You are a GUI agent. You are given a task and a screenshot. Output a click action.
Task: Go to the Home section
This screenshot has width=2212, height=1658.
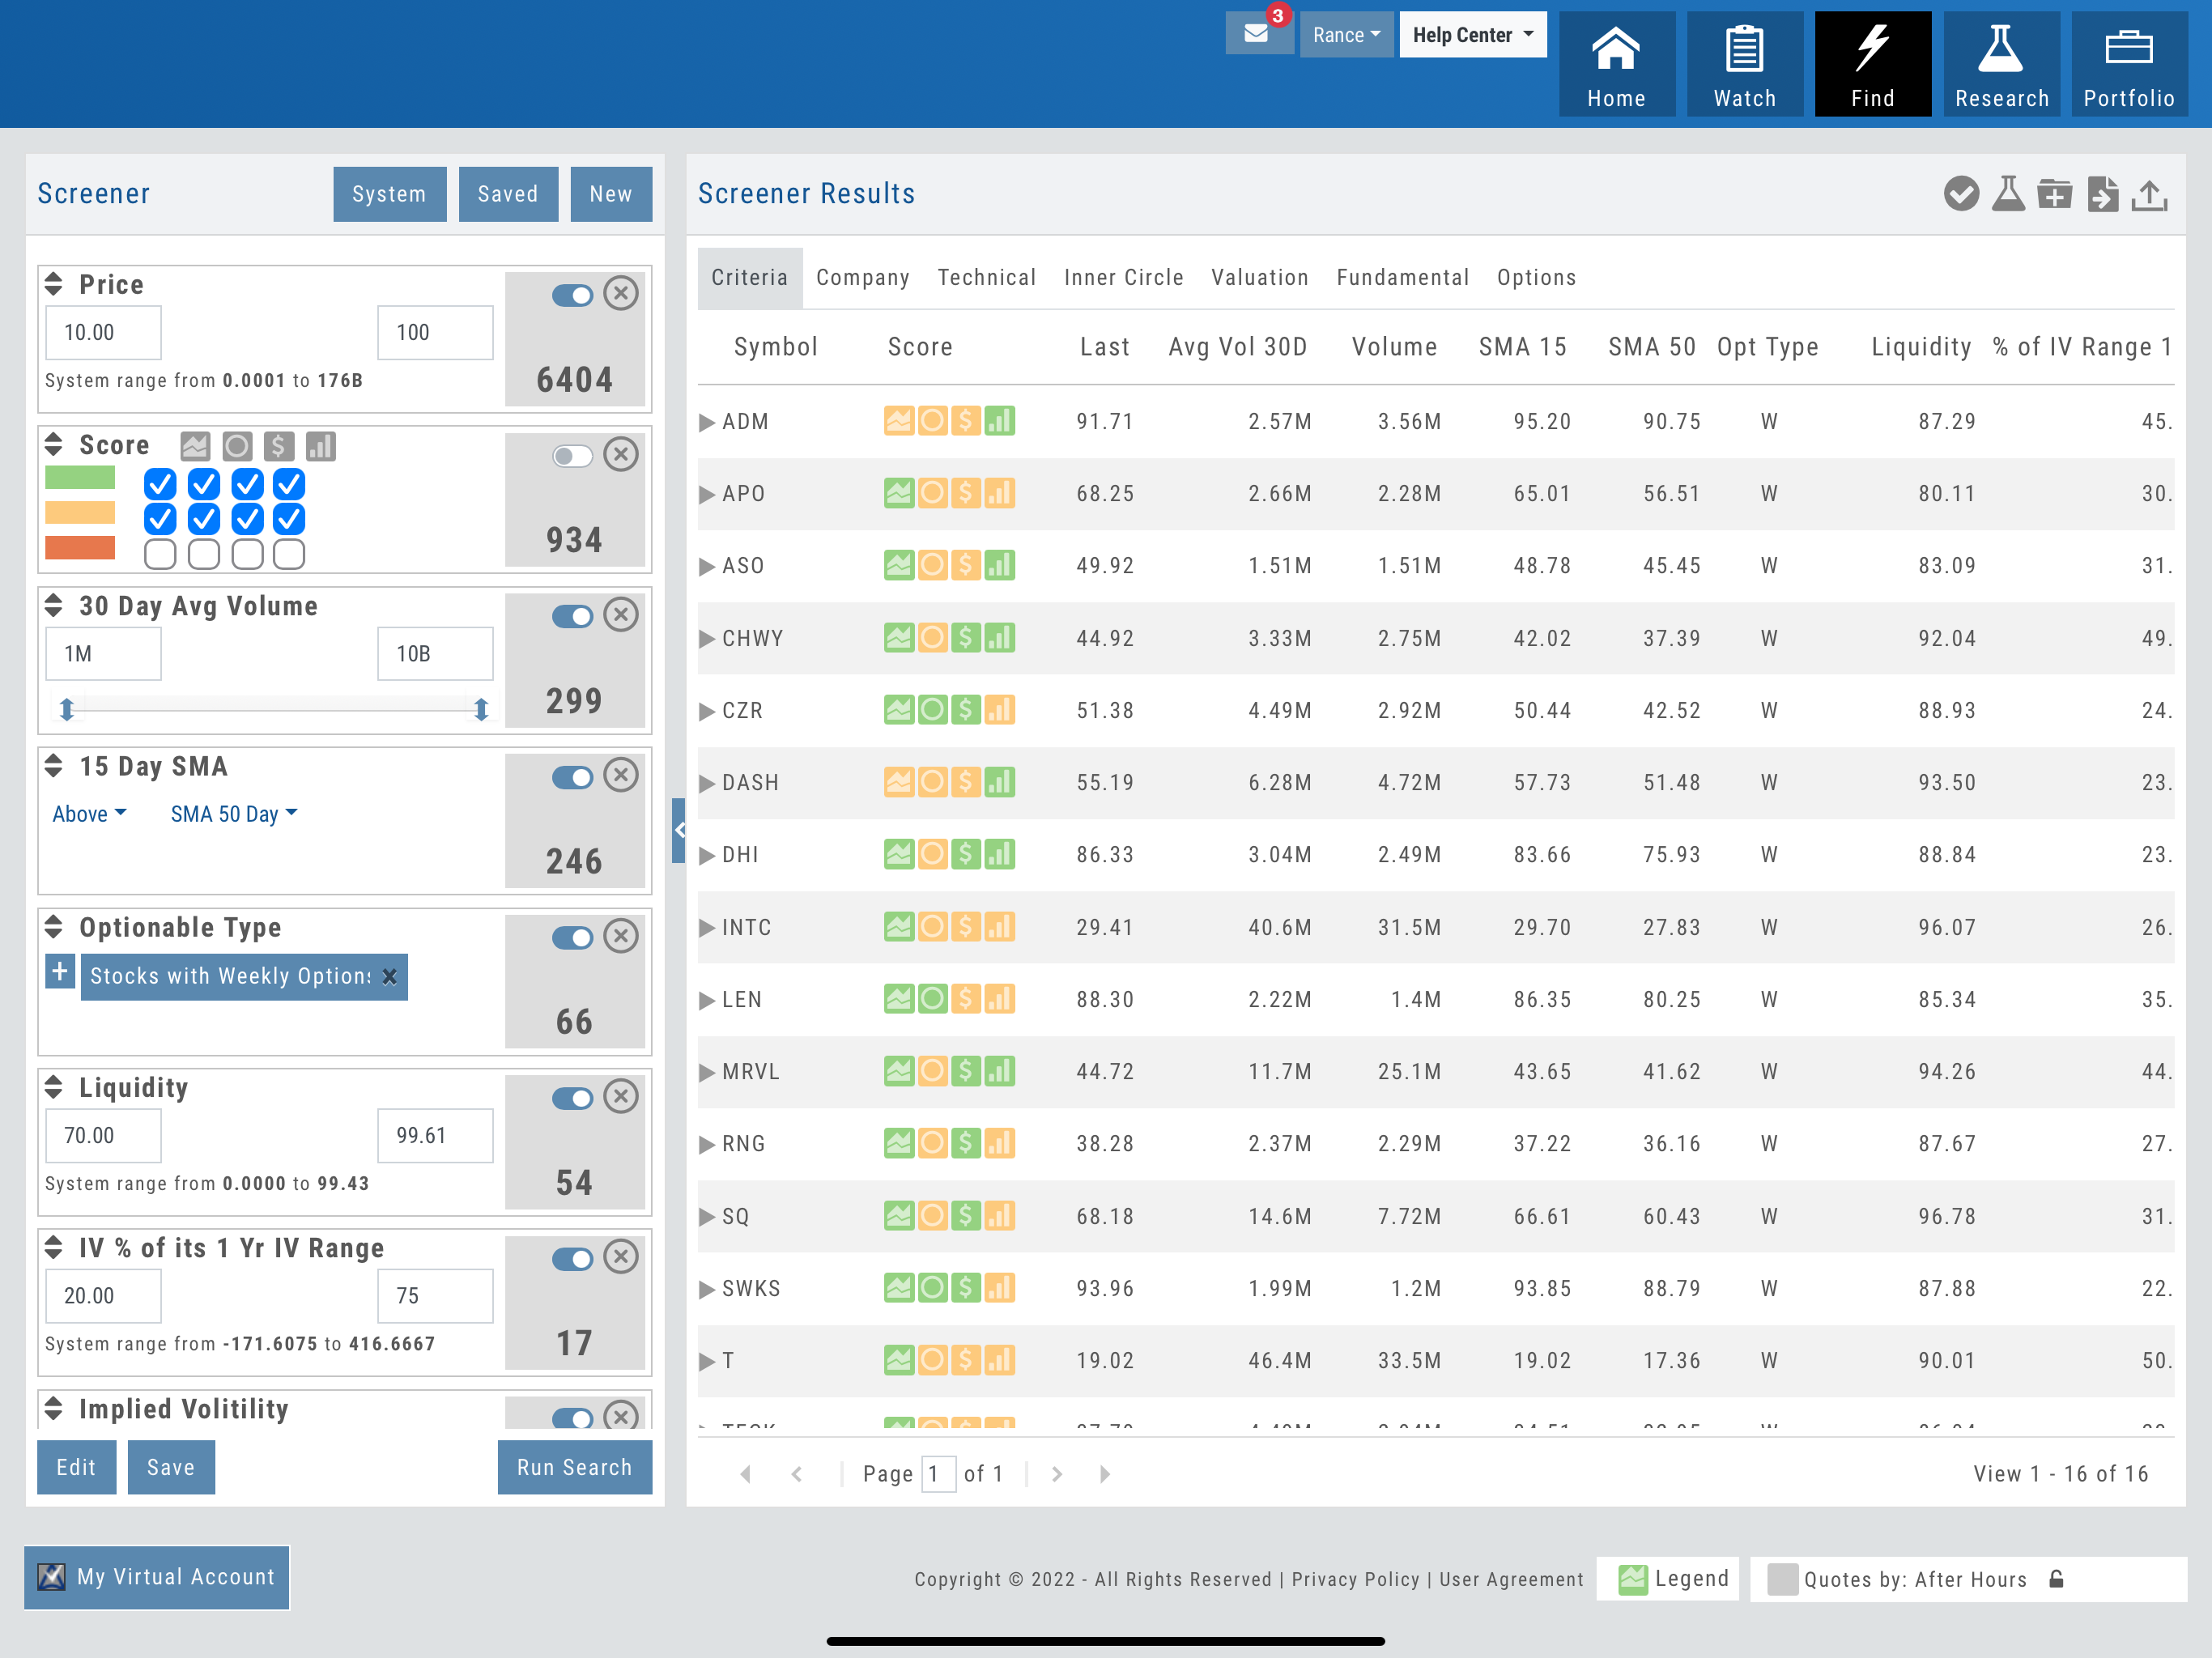pyautogui.click(x=1616, y=64)
